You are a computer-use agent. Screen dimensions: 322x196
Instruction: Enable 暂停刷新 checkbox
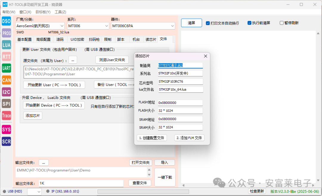point(281,23)
